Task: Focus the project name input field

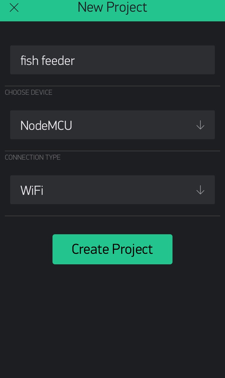Action: click(x=112, y=60)
